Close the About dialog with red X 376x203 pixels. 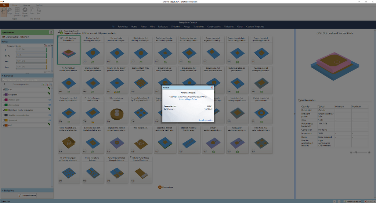coord(212,87)
